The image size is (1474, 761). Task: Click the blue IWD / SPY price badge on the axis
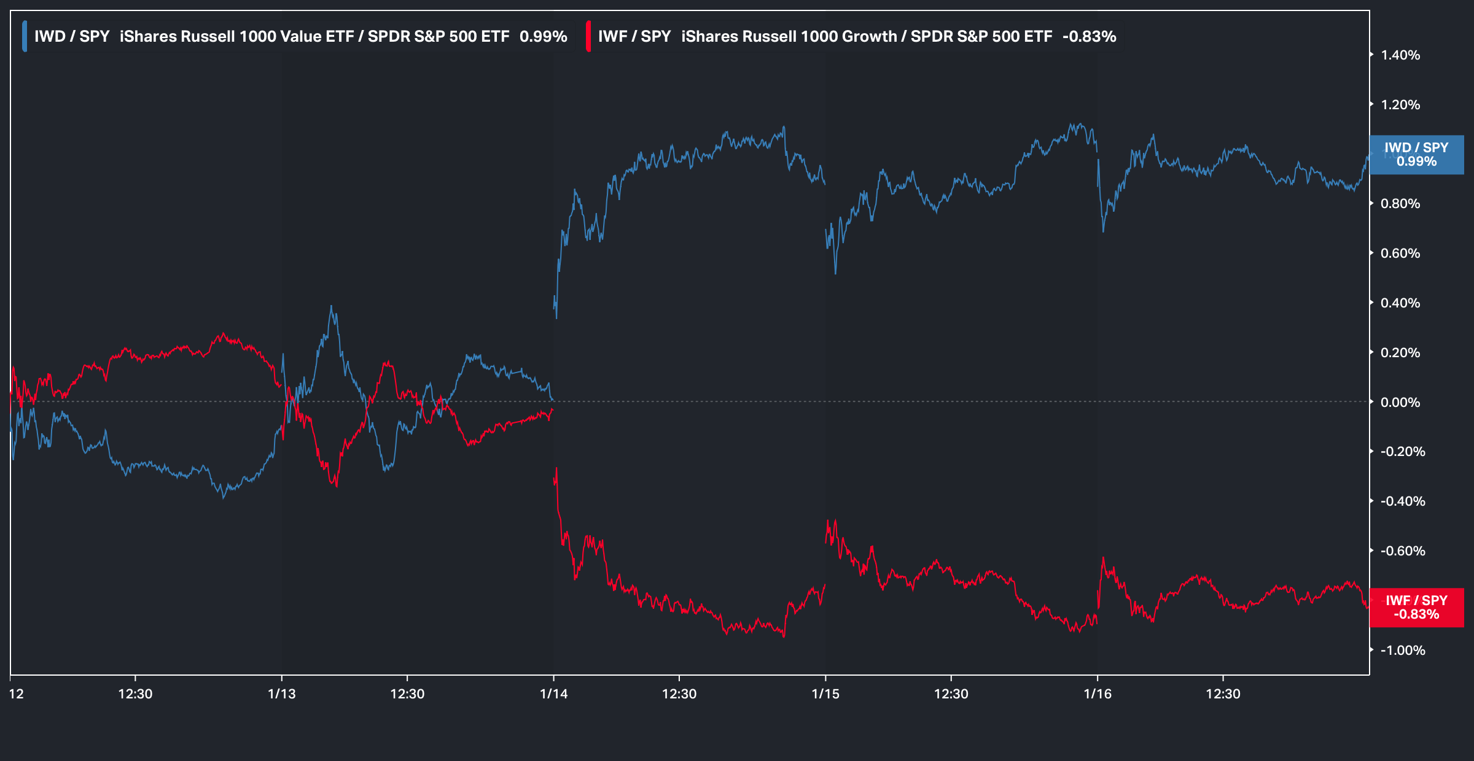tap(1416, 155)
